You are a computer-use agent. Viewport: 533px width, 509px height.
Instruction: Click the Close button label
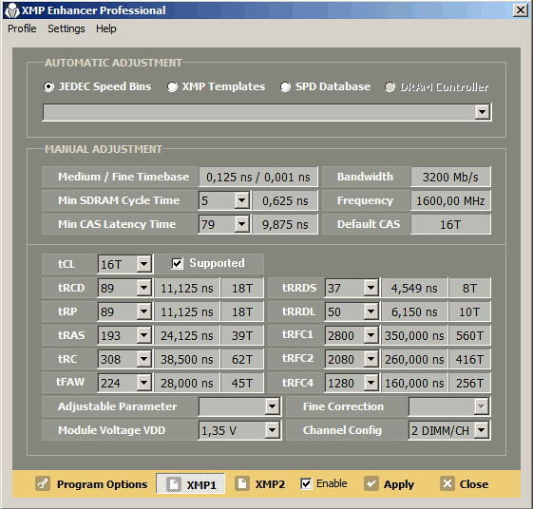click(x=474, y=484)
